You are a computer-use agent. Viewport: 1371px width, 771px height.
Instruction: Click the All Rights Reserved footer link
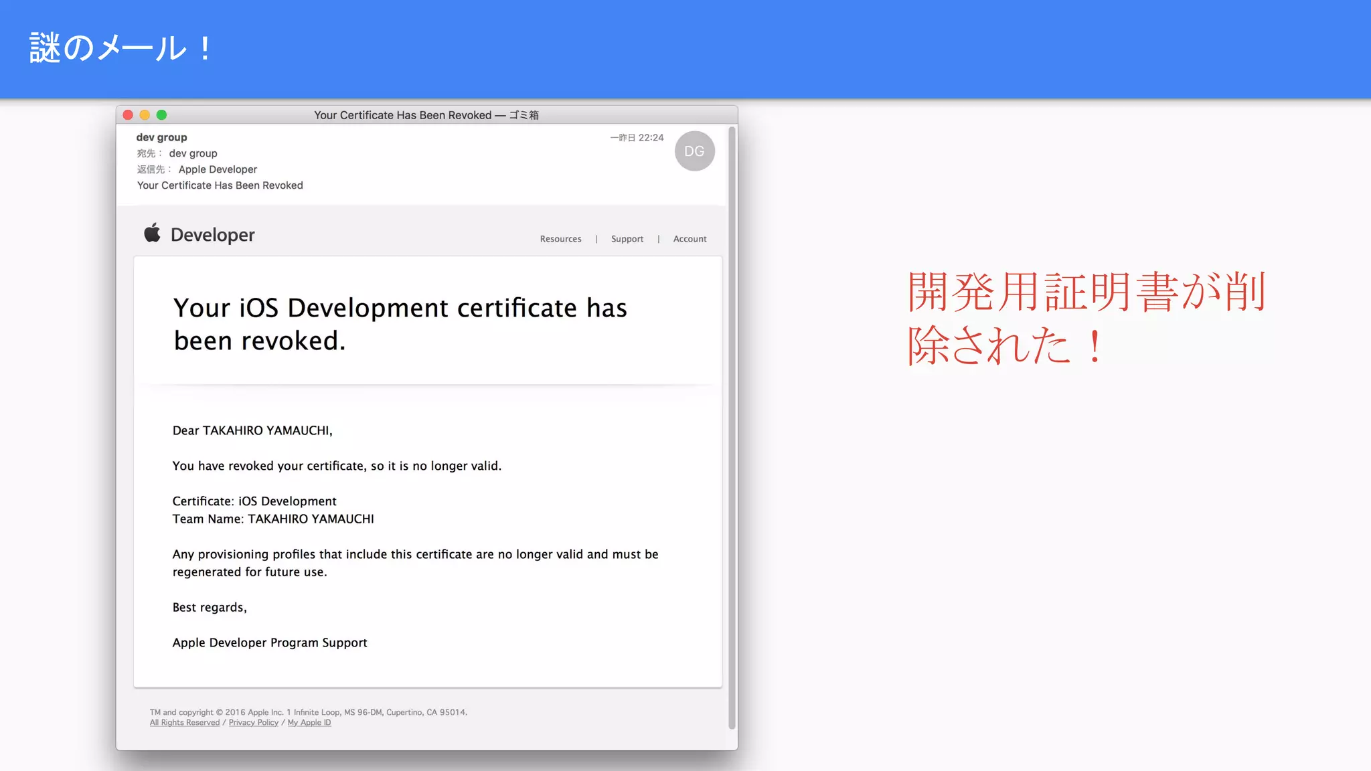tap(185, 723)
